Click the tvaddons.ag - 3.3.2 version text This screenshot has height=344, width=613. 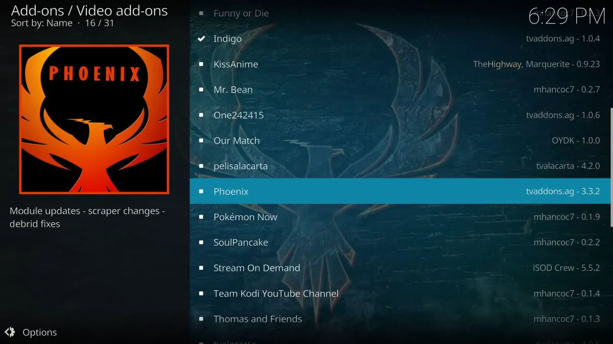(563, 191)
